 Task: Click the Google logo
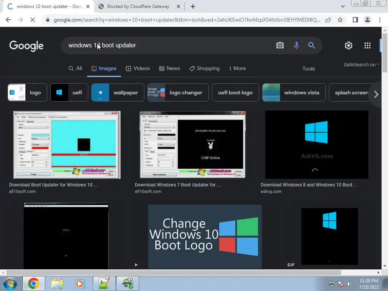27,46
